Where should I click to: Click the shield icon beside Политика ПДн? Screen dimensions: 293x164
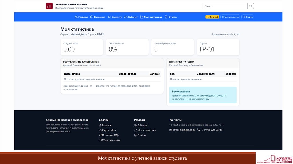(x=100, y=135)
